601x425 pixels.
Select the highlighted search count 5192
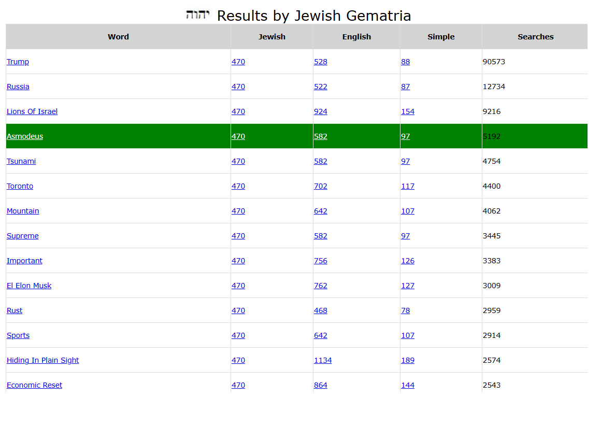(x=492, y=136)
